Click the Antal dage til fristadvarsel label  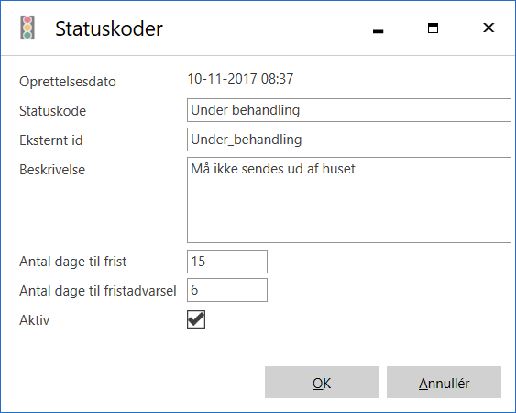pos(98,291)
